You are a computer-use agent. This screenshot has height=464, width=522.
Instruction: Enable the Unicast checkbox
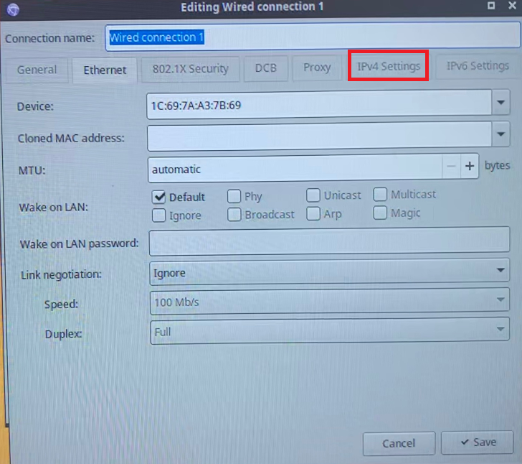[x=313, y=195]
